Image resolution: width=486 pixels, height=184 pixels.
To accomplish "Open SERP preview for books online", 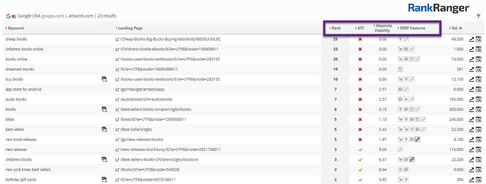I will [479, 59].
